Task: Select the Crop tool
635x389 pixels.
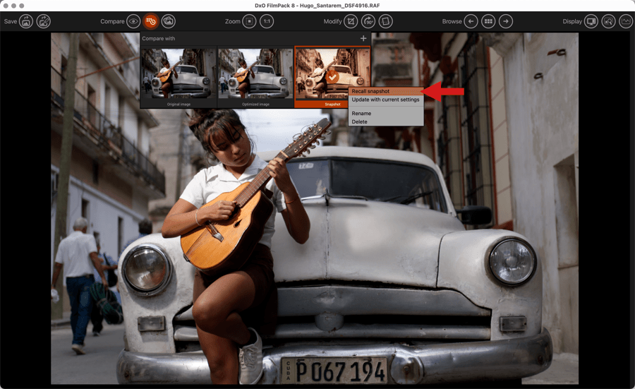Action: point(351,21)
